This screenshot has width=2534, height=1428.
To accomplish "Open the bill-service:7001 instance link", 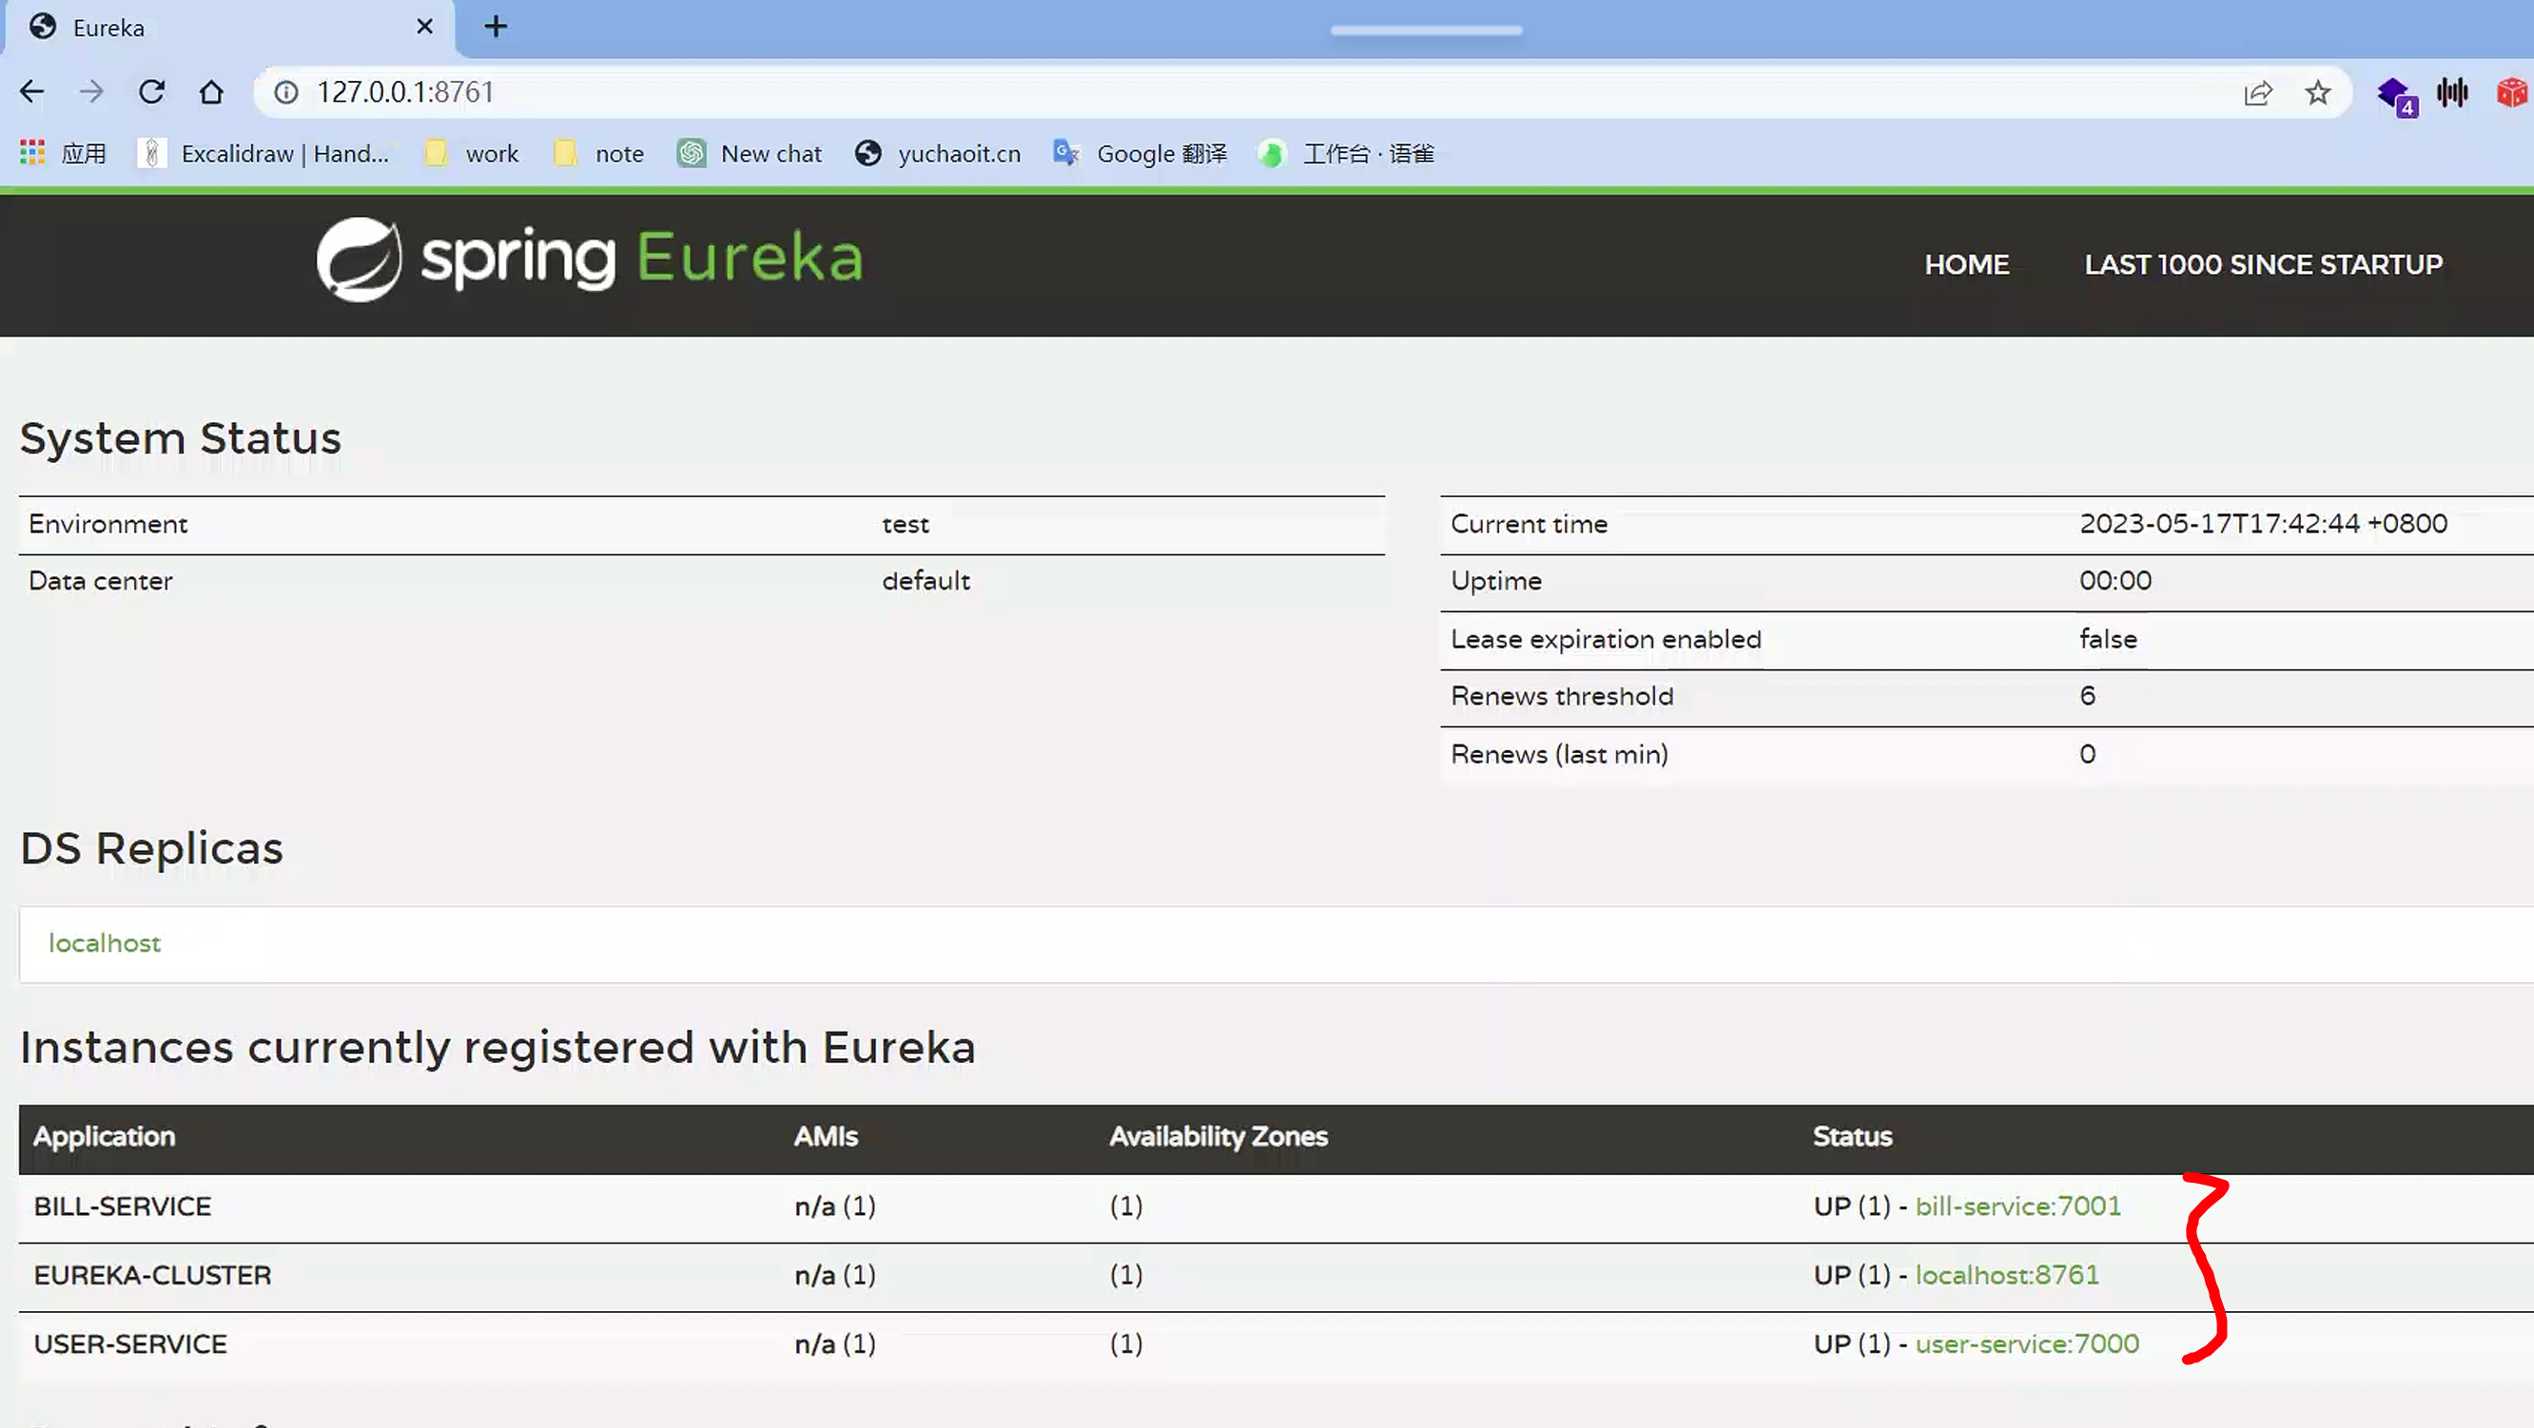I will point(2017,1206).
